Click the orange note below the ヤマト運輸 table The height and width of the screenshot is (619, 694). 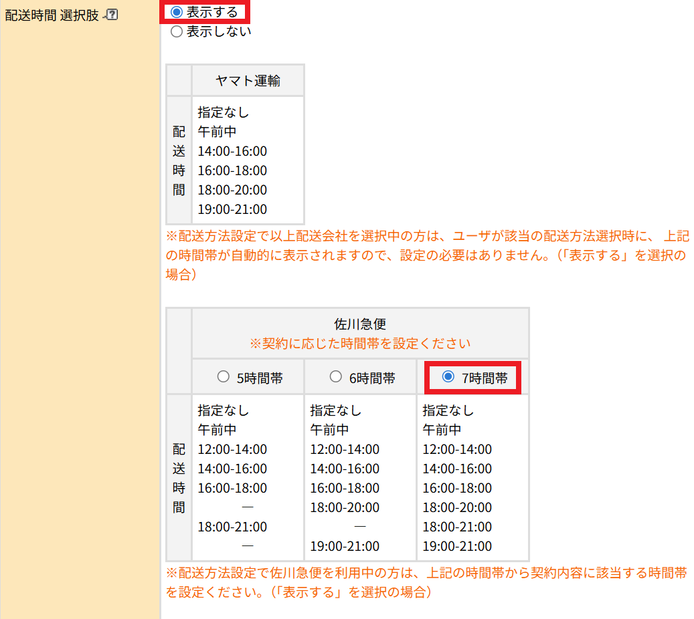coord(427,255)
